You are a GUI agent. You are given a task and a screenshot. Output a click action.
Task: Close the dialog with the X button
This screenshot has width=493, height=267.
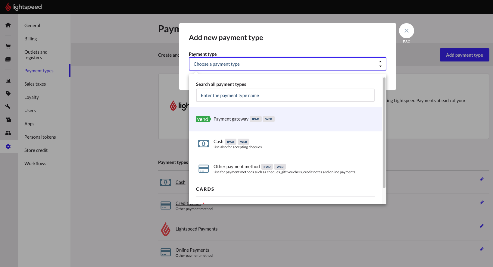[406, 31]
